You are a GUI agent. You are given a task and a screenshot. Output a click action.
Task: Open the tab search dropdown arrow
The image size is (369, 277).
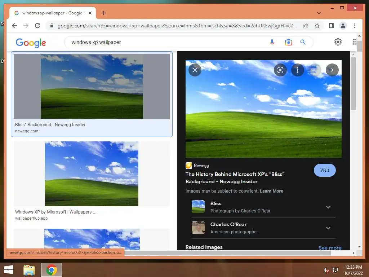pyautogui.click(x=319, y=13)
